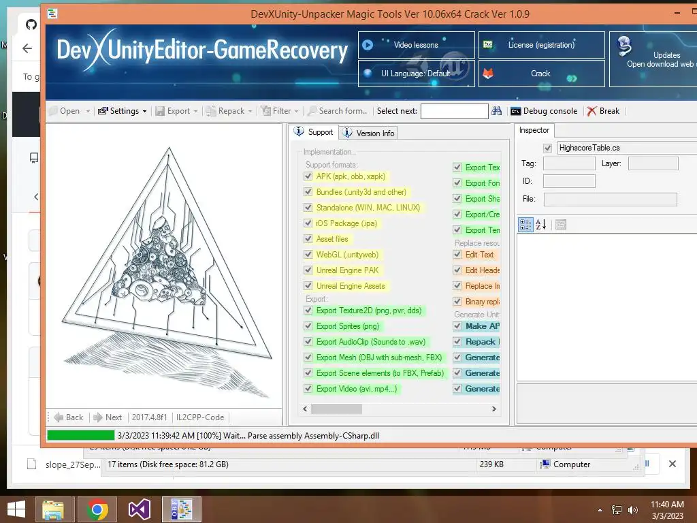The width and height of the screenshot is (697, 523).
Task: Click the Computer icon in file explorer status
Action: 545,464
